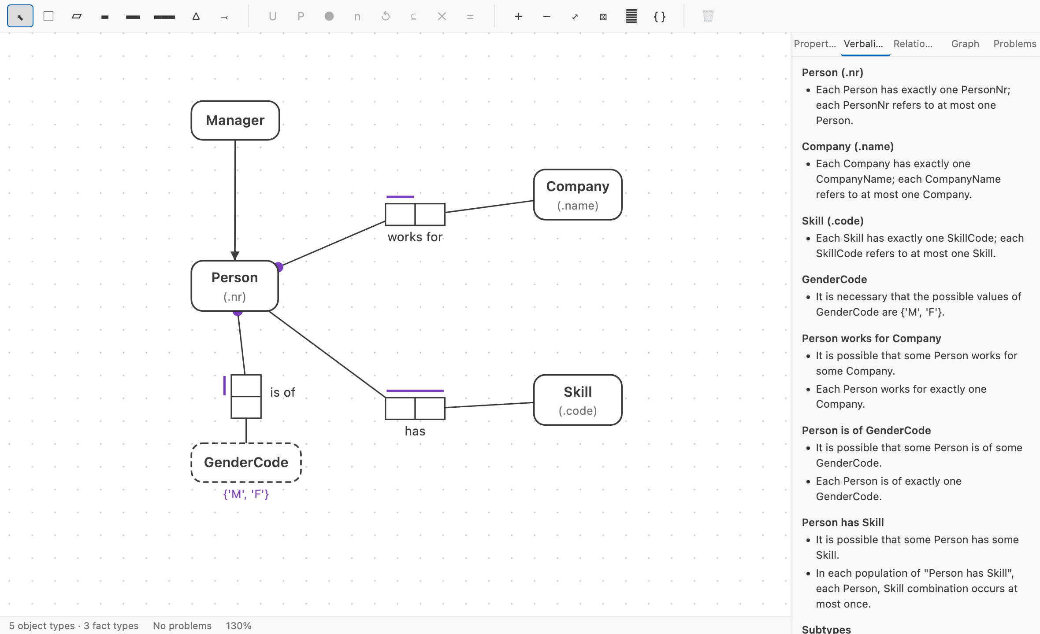This screenshot has height=634, width=1040.
Task: Zoom in with the plus icon
Action: [x=519, y=16]
